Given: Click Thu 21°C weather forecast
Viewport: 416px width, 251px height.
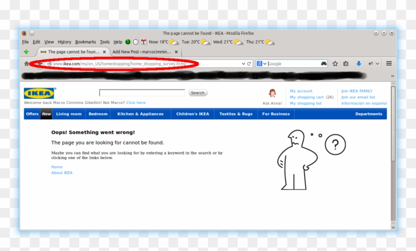Looking at the screenshot, I should 260,42.
